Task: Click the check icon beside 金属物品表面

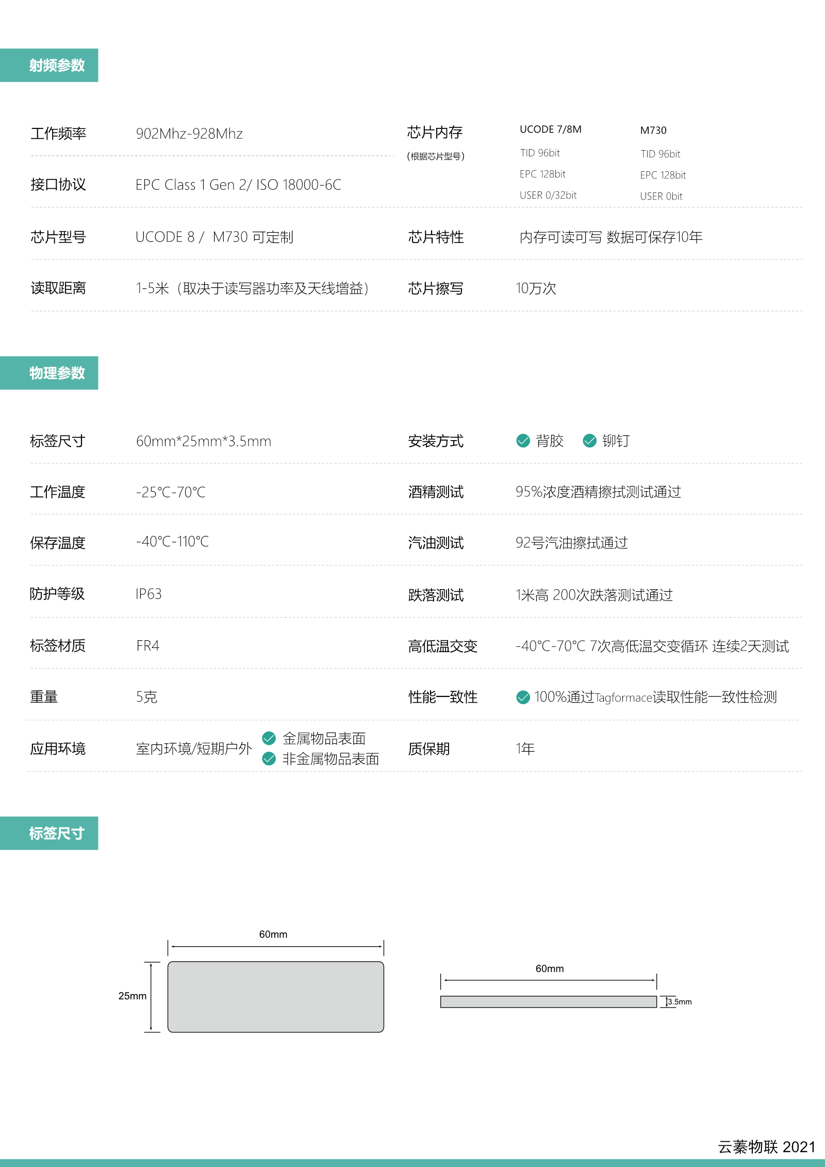Action: (x=269, y=738)
